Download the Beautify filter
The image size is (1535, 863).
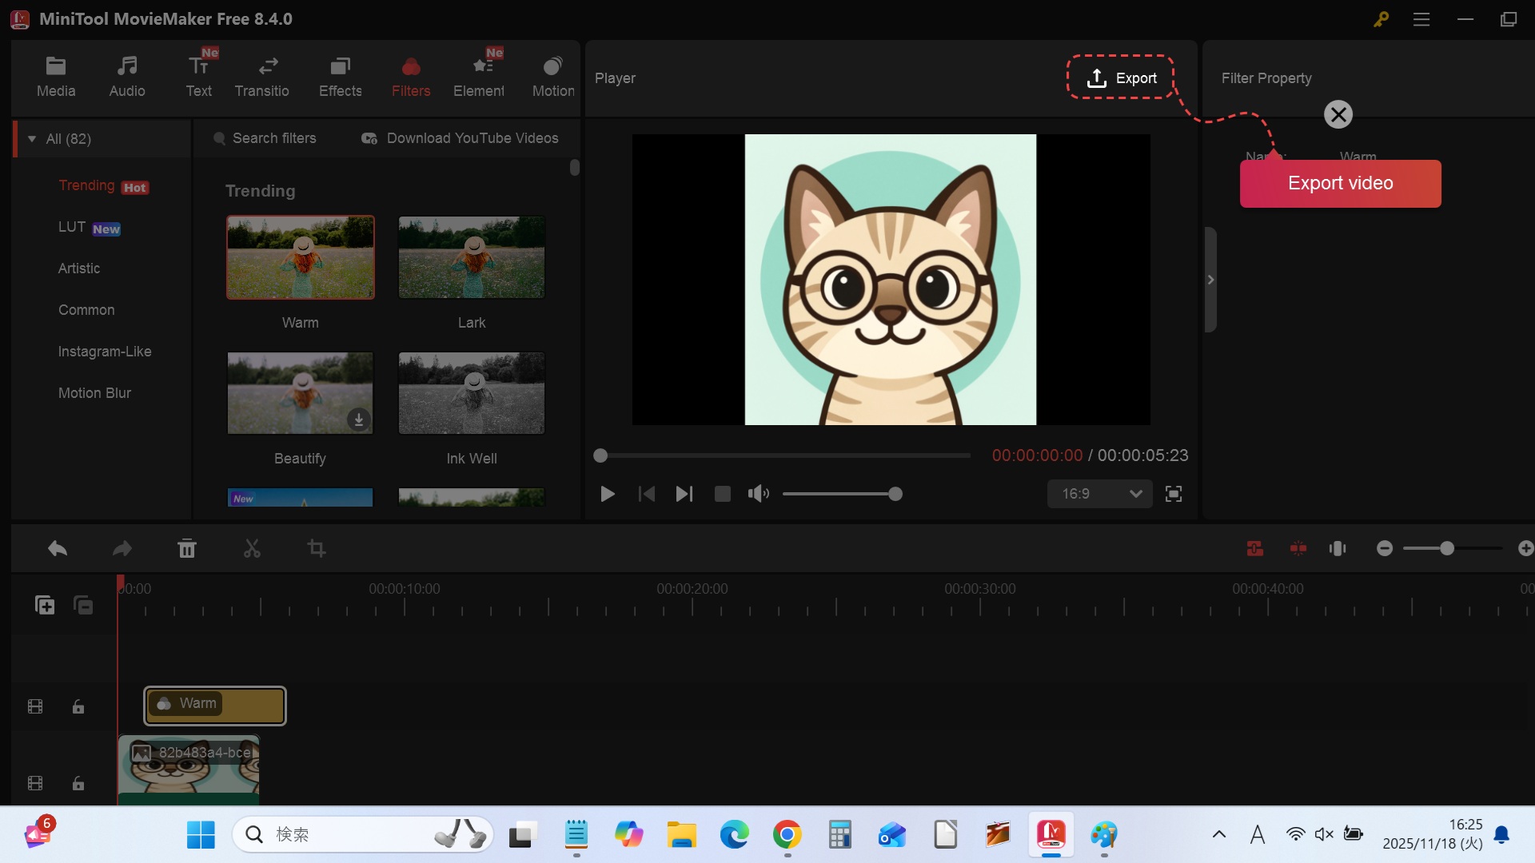tap(359, 420)
